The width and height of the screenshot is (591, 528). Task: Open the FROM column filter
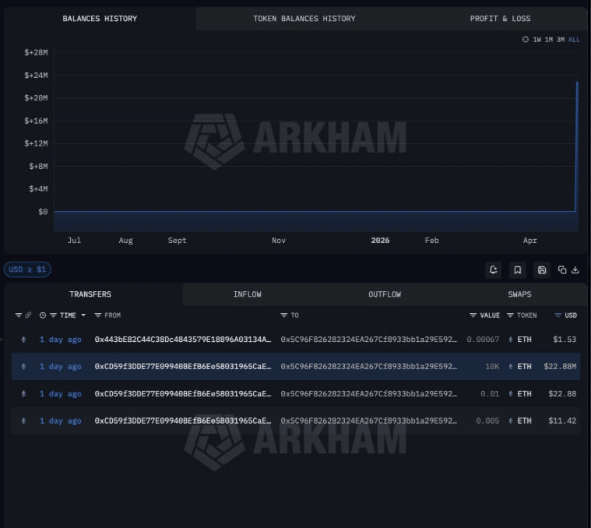[97, 315]
